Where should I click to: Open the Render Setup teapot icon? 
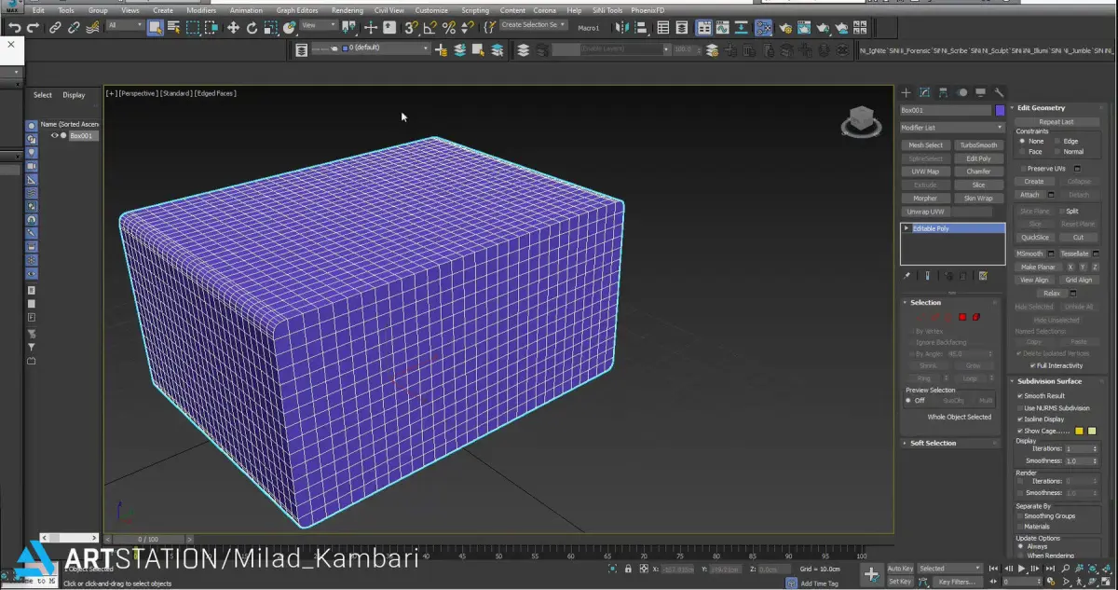(x=786, y=28)
